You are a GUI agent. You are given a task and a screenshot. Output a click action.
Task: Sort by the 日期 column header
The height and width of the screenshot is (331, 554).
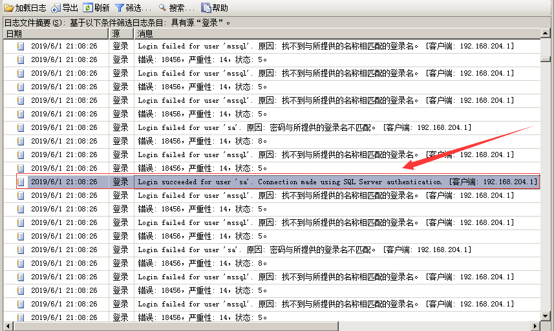tap(55, 34)
